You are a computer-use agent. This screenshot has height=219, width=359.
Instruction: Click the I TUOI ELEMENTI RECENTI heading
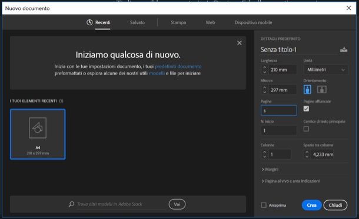click(x=33, y=101)
